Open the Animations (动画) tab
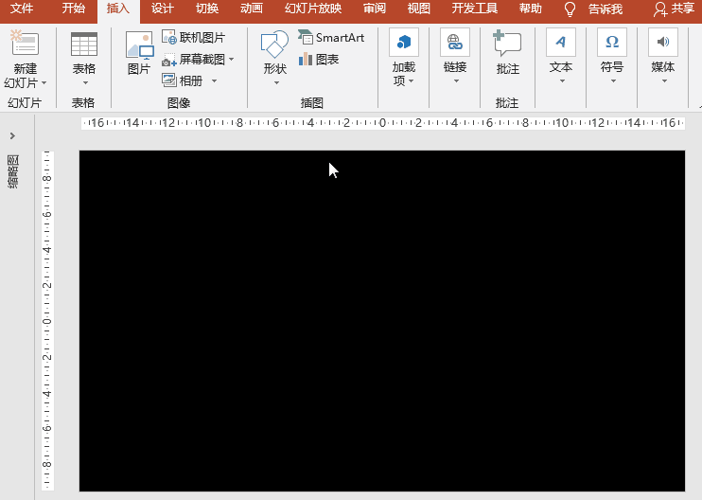 click(251, 9)
